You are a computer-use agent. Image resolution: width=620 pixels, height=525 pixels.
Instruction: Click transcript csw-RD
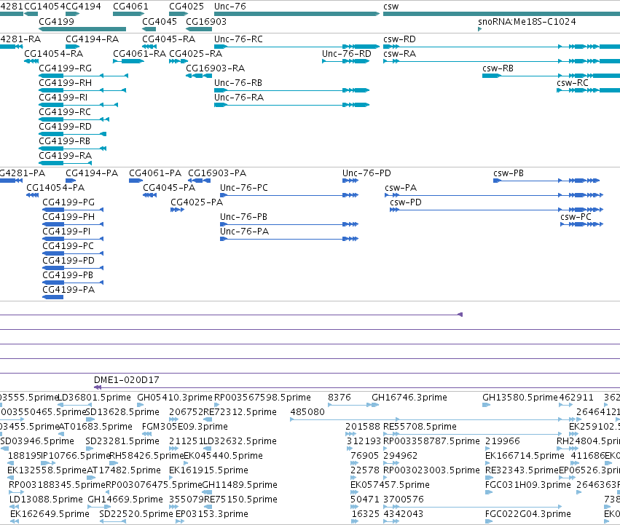[399, 39]
